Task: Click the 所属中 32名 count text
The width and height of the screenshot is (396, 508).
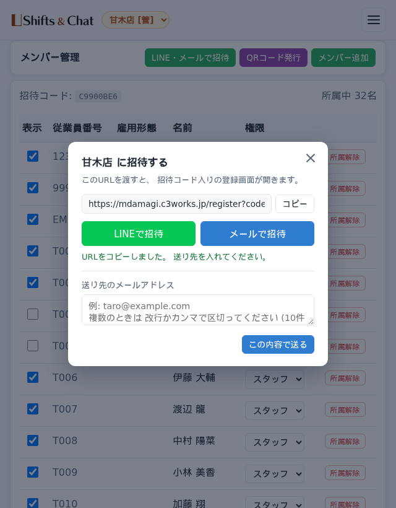Action: 349,95
